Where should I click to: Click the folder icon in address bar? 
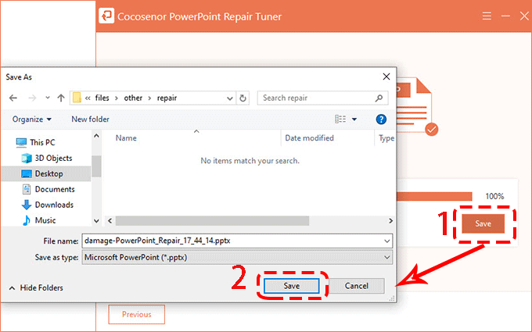pyautogui.click(x=77, y=98)
